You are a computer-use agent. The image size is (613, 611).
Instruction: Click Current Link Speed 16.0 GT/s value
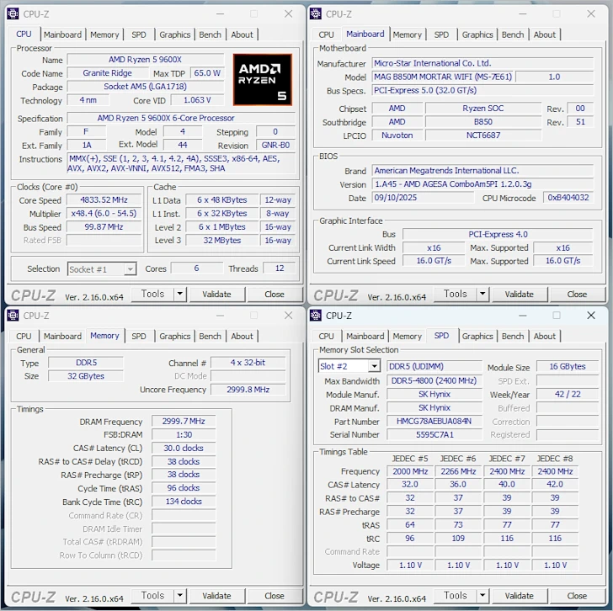click(x=434, y=261)
